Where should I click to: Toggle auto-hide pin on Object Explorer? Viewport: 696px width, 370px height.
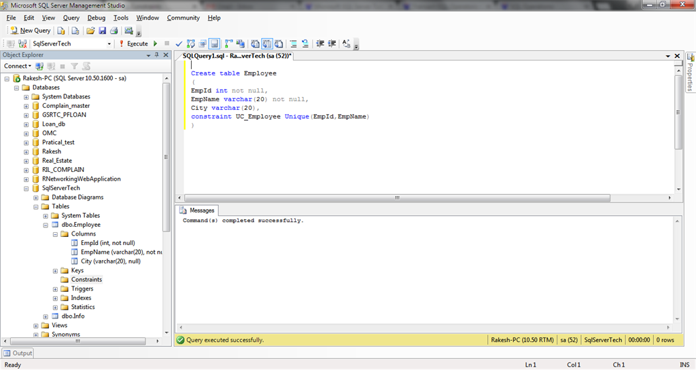[x=157, y=55]
